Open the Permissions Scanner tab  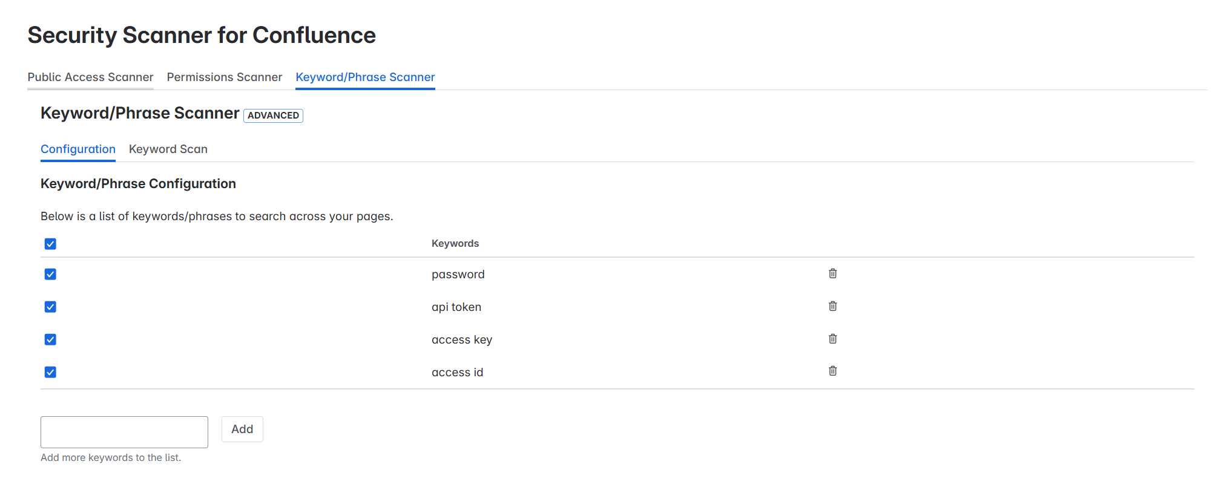pyautogui.click(x=225, y=77)
